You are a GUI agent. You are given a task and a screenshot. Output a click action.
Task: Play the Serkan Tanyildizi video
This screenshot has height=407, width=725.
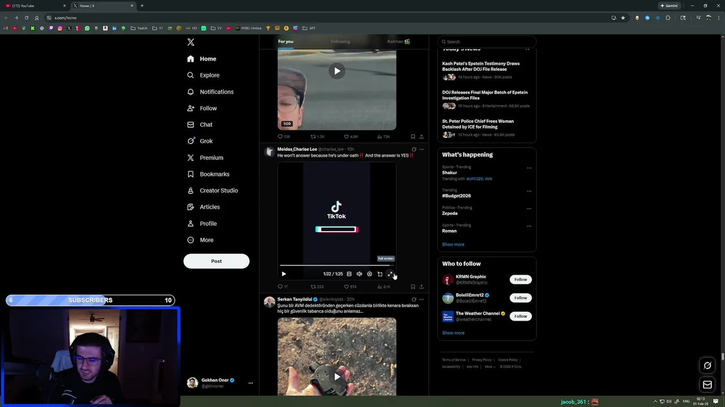coord(337,376)
